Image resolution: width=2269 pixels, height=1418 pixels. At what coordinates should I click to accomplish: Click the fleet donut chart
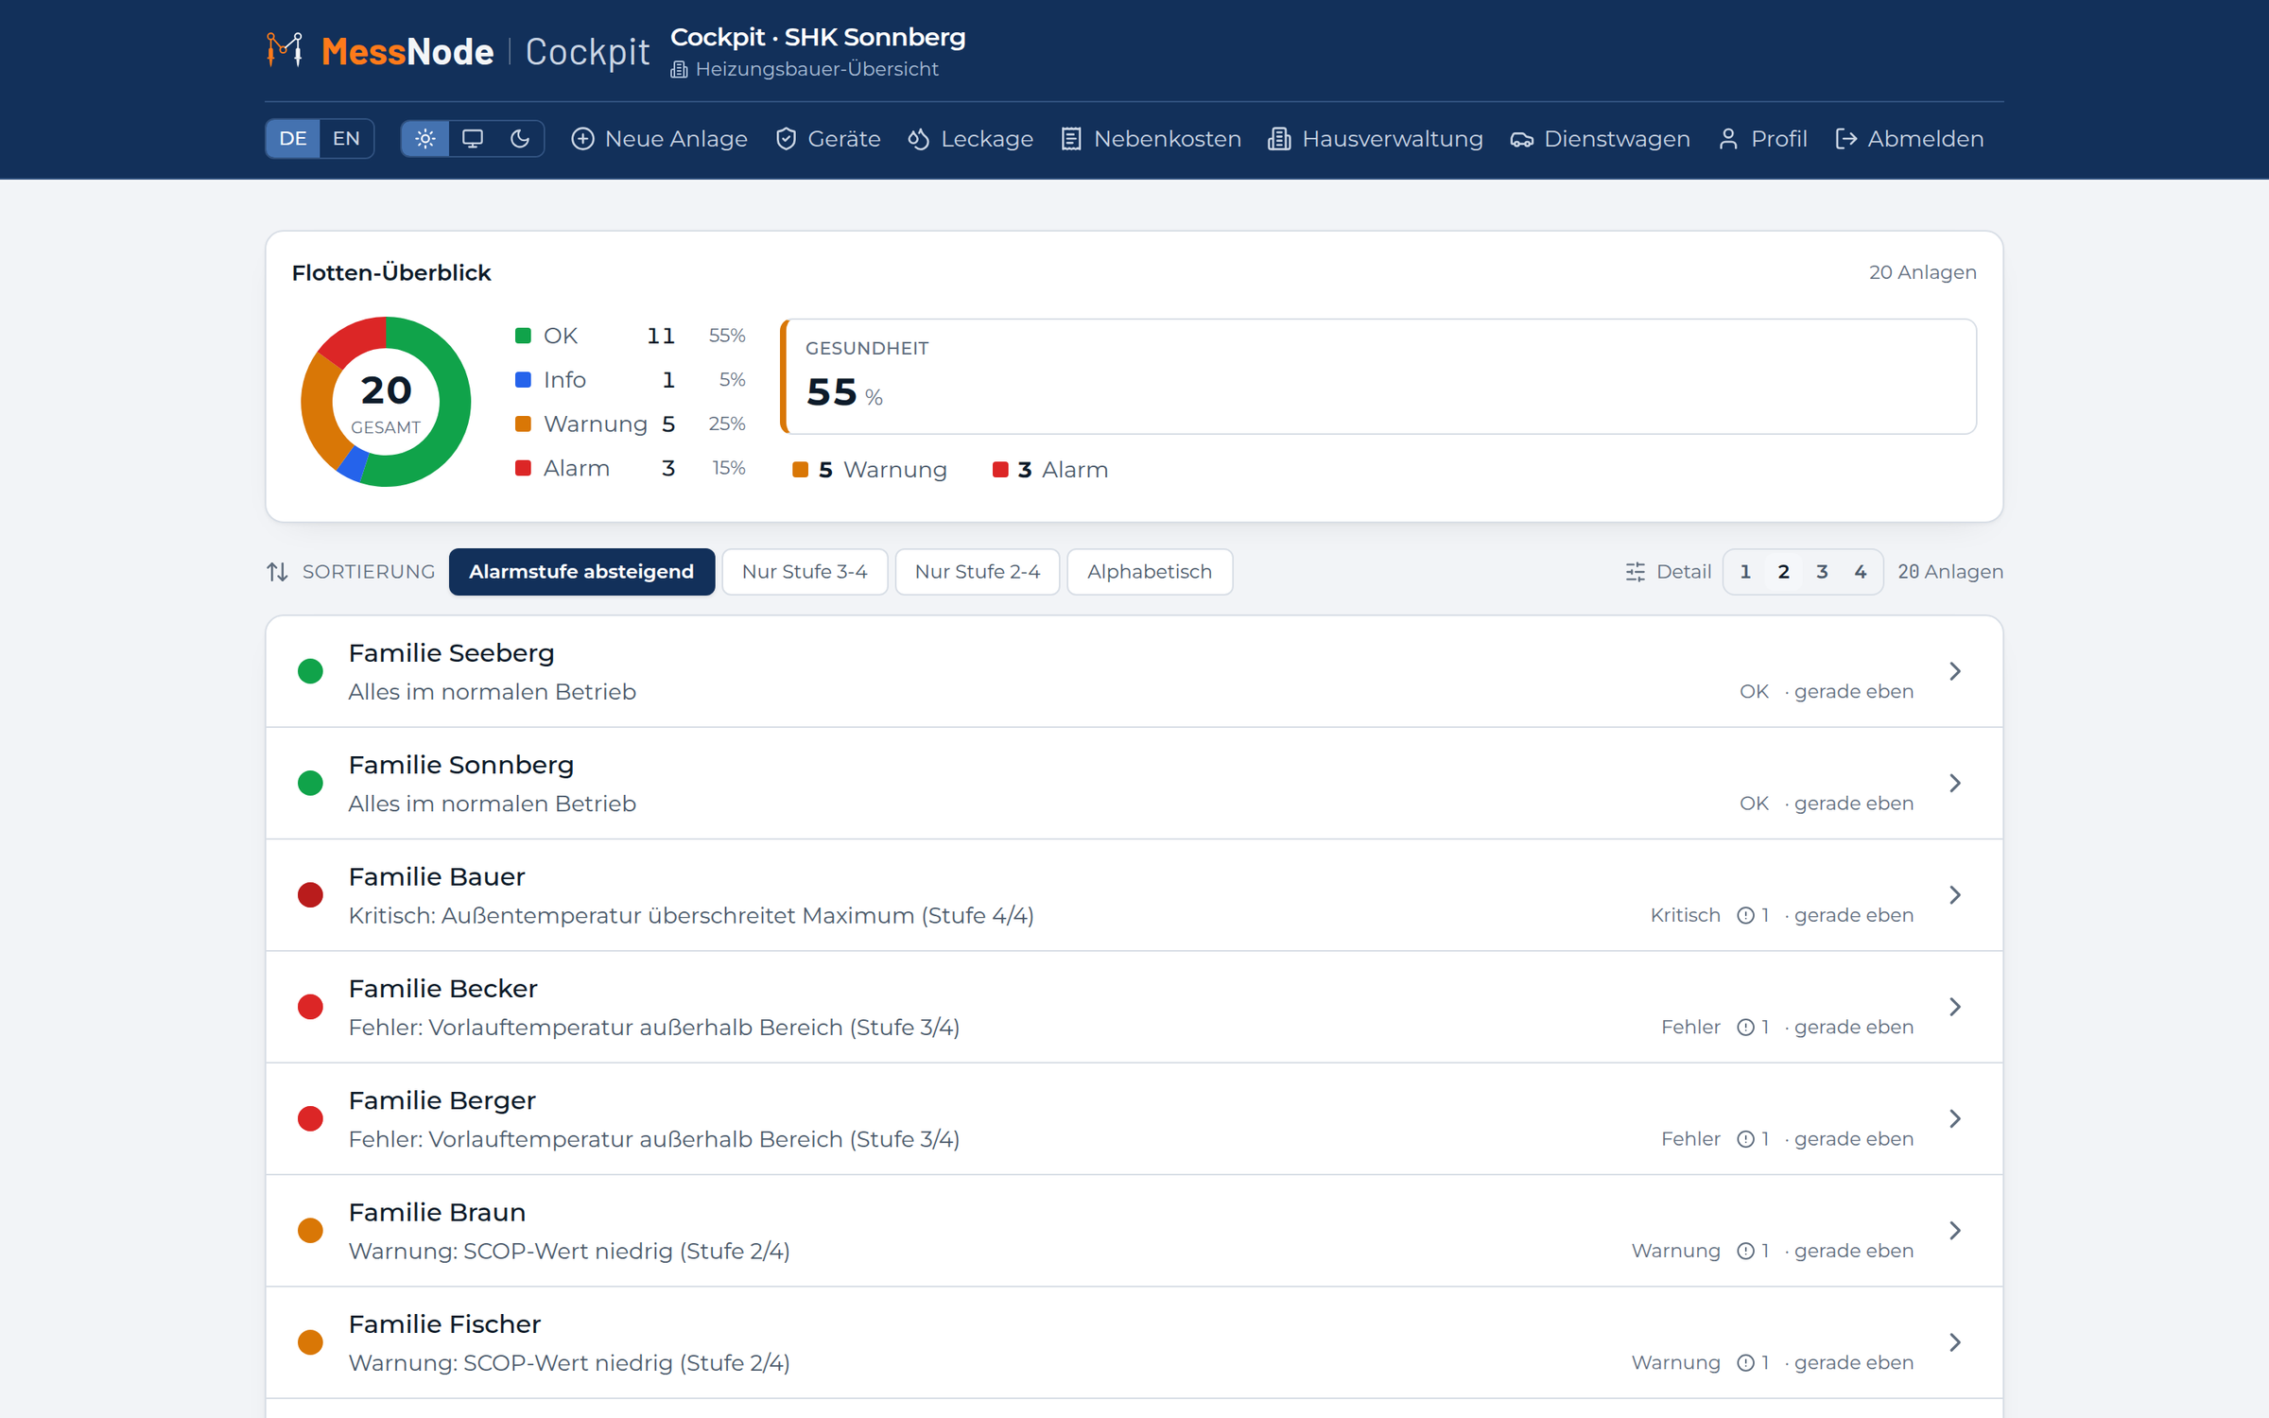[x=386, y=402]
